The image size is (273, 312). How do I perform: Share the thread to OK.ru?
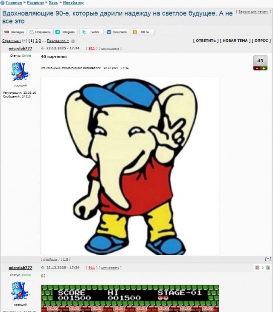[x=142, y=32]
